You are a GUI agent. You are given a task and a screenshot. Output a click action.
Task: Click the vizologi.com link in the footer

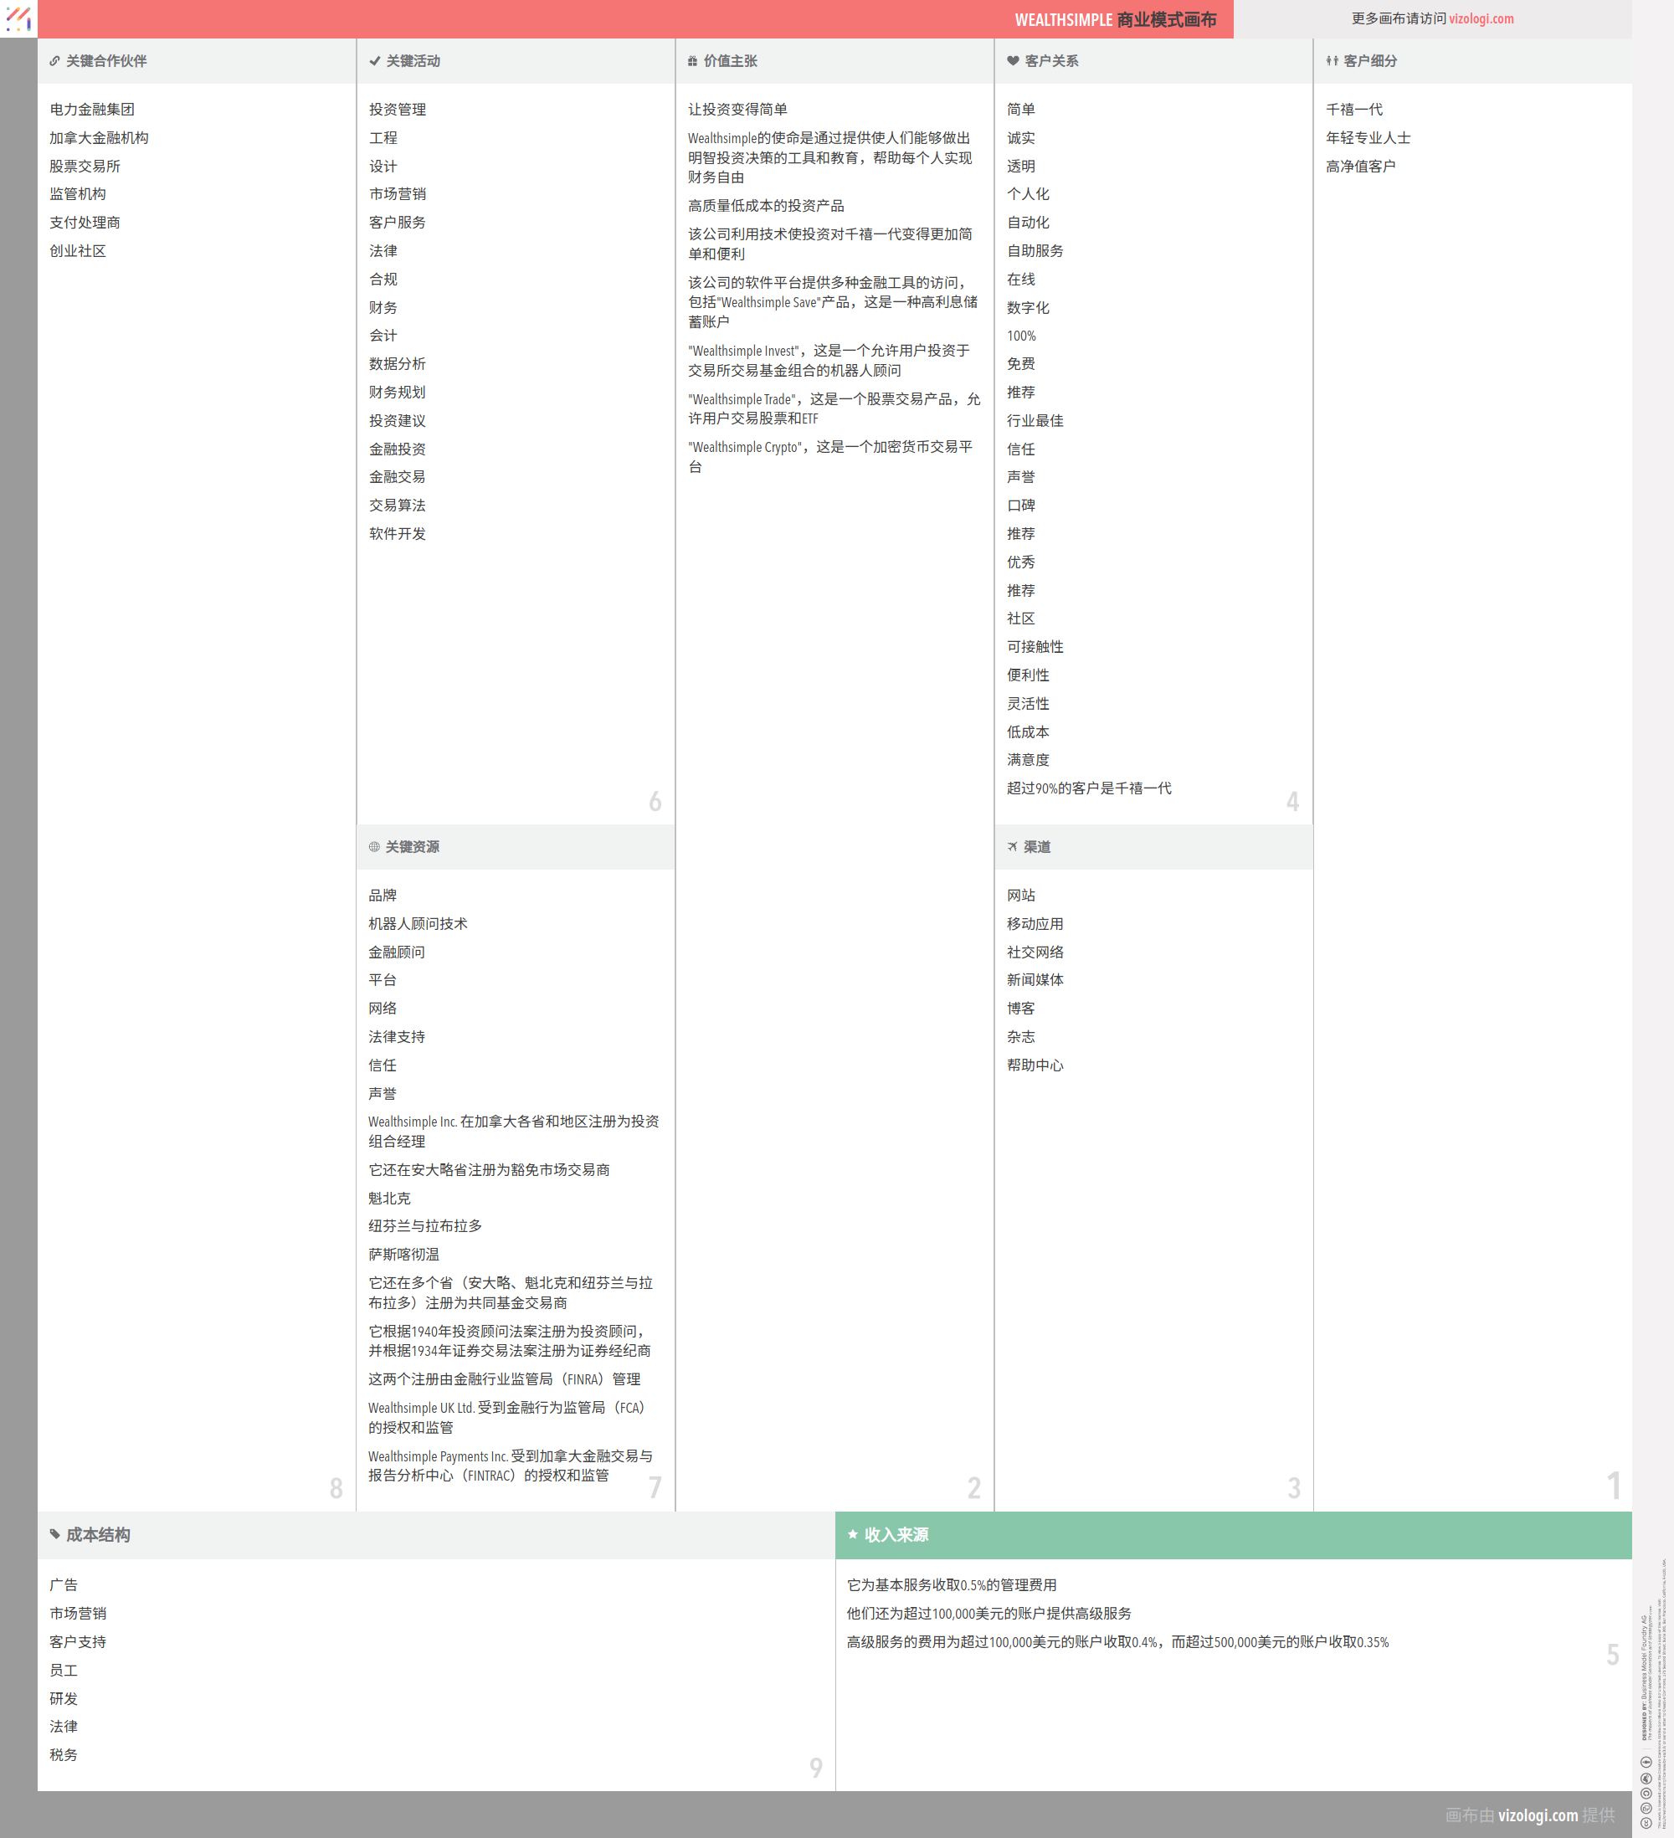coord(1538,1815)
